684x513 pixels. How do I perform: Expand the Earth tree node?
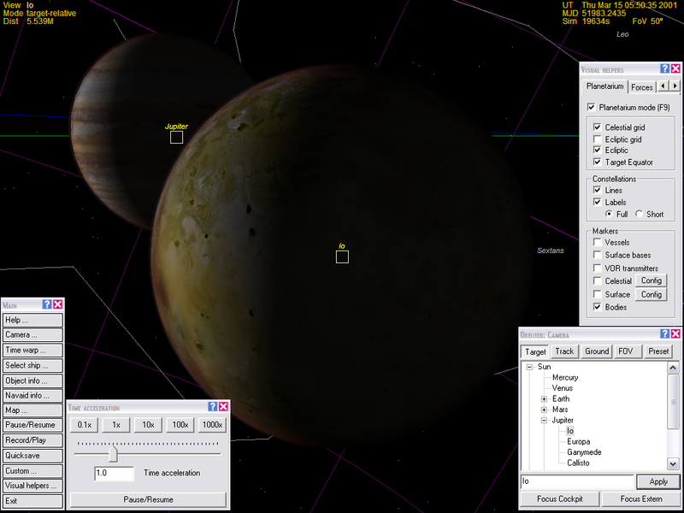[544, 398]
